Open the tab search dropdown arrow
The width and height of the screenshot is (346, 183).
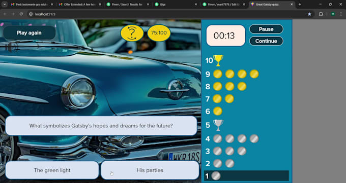pos(5,5)
